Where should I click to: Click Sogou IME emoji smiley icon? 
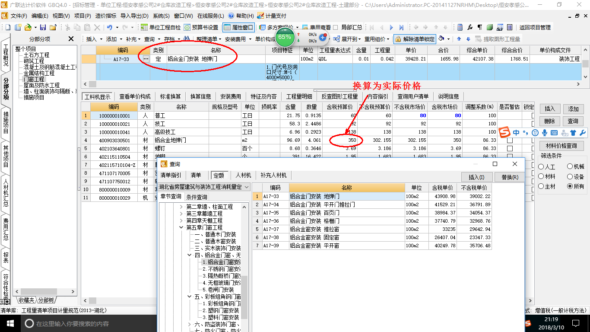pos(535,133)
